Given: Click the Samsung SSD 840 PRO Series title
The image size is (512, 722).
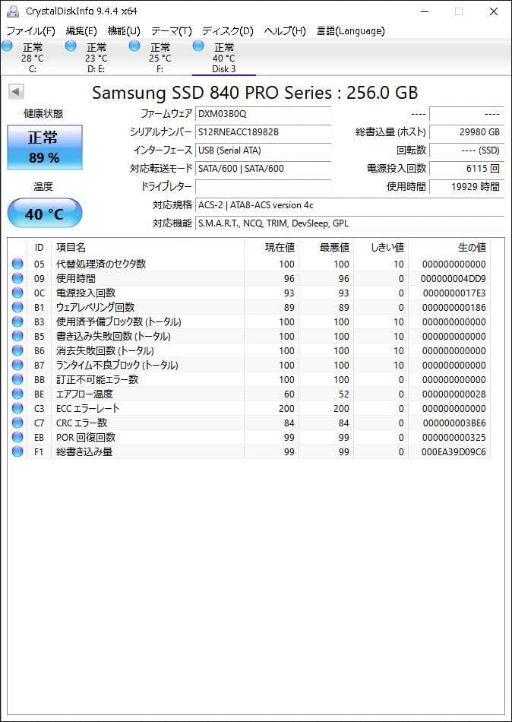Looking at the screenshot, I should [255, 93].
